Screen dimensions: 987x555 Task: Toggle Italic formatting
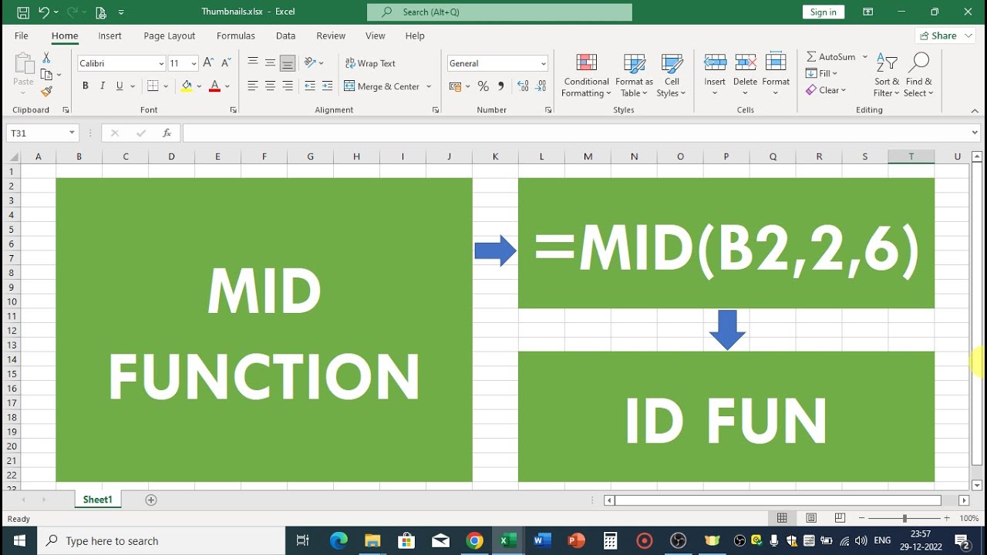(x=103, y=86)
